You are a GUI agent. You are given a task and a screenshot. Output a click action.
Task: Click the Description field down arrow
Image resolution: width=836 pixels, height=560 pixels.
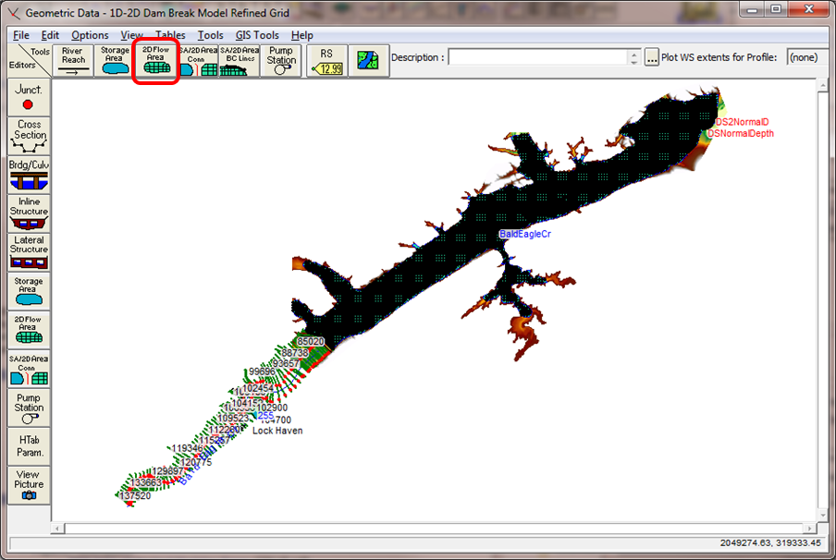[x=633, y=62]
